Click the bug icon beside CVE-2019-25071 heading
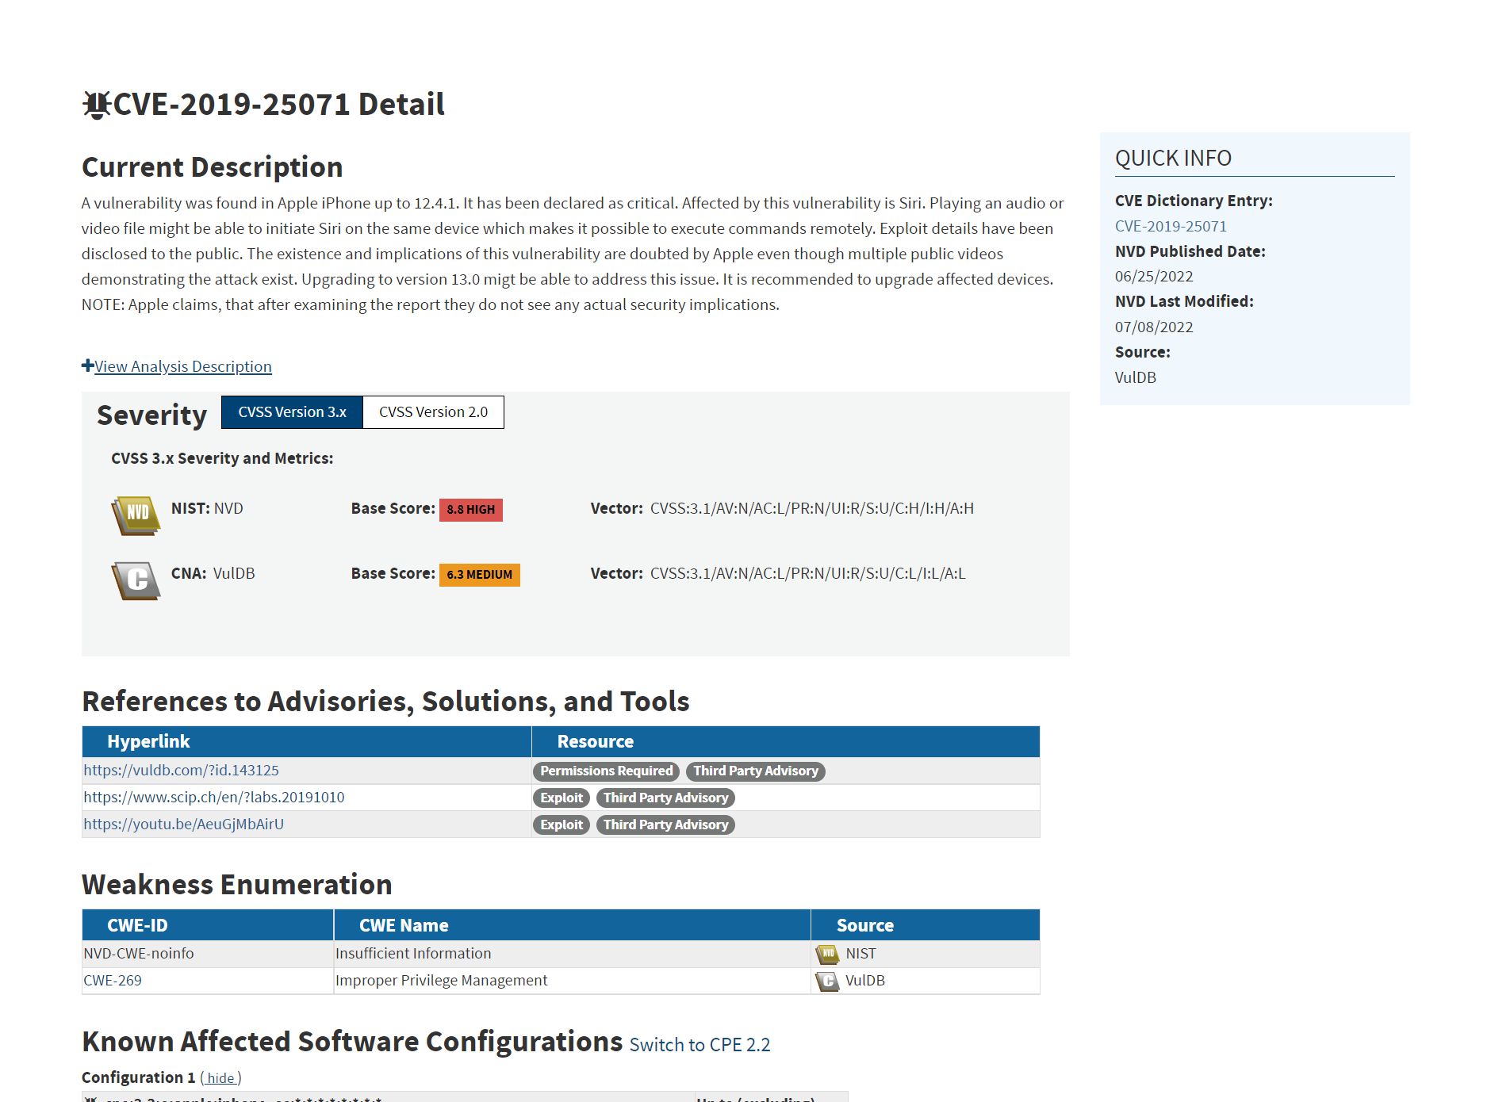 [97, 103]
